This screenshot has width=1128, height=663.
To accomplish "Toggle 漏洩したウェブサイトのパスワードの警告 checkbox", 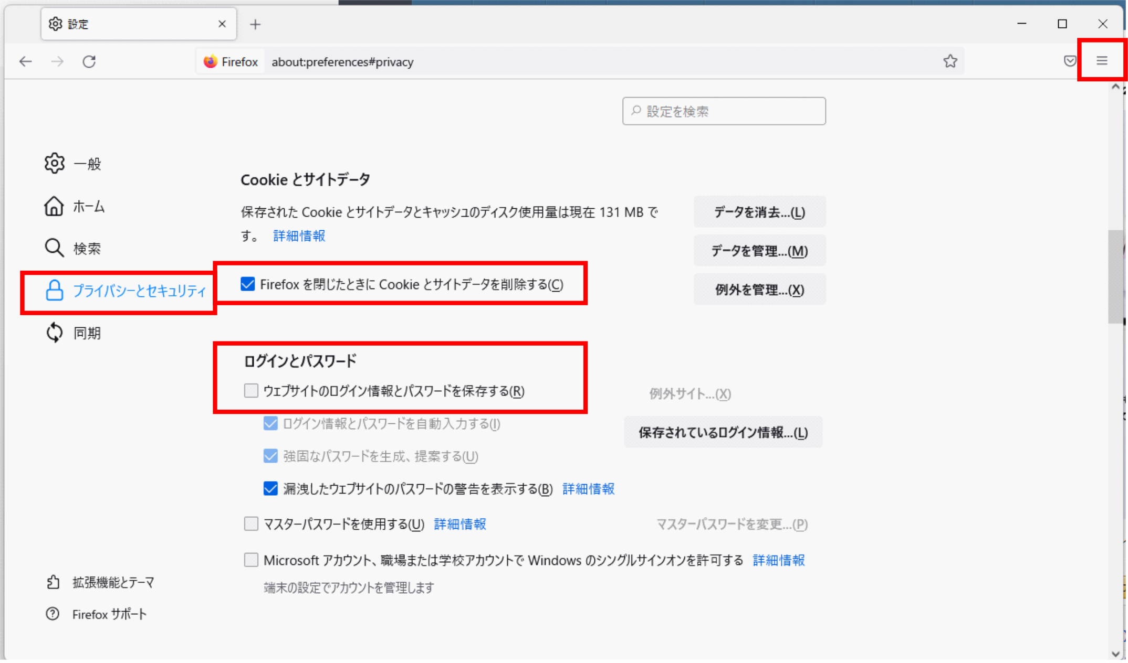I will pyautogui.click(x=270, y=488).
